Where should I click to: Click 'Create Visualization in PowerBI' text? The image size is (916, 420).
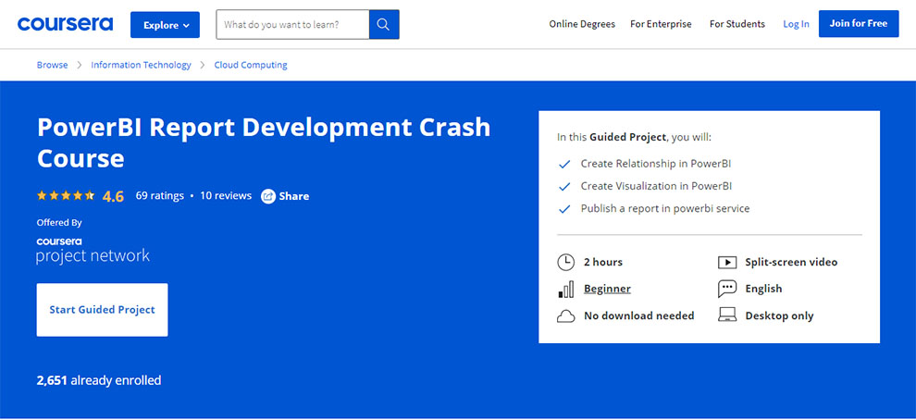click(x=656, y=186)
